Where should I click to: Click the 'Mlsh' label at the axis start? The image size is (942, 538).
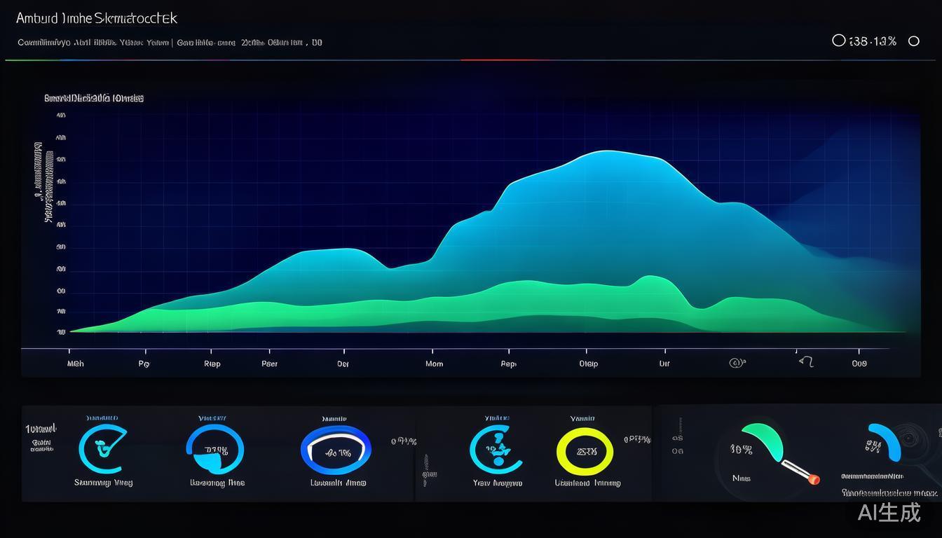click(x=75, y=364)
